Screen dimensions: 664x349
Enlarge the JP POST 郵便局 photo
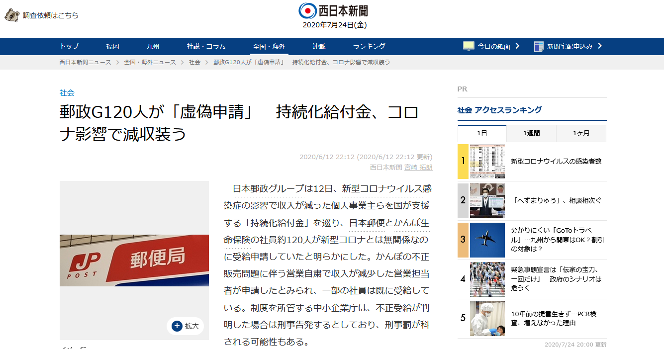pyautogui.click(x=134, y=261)
